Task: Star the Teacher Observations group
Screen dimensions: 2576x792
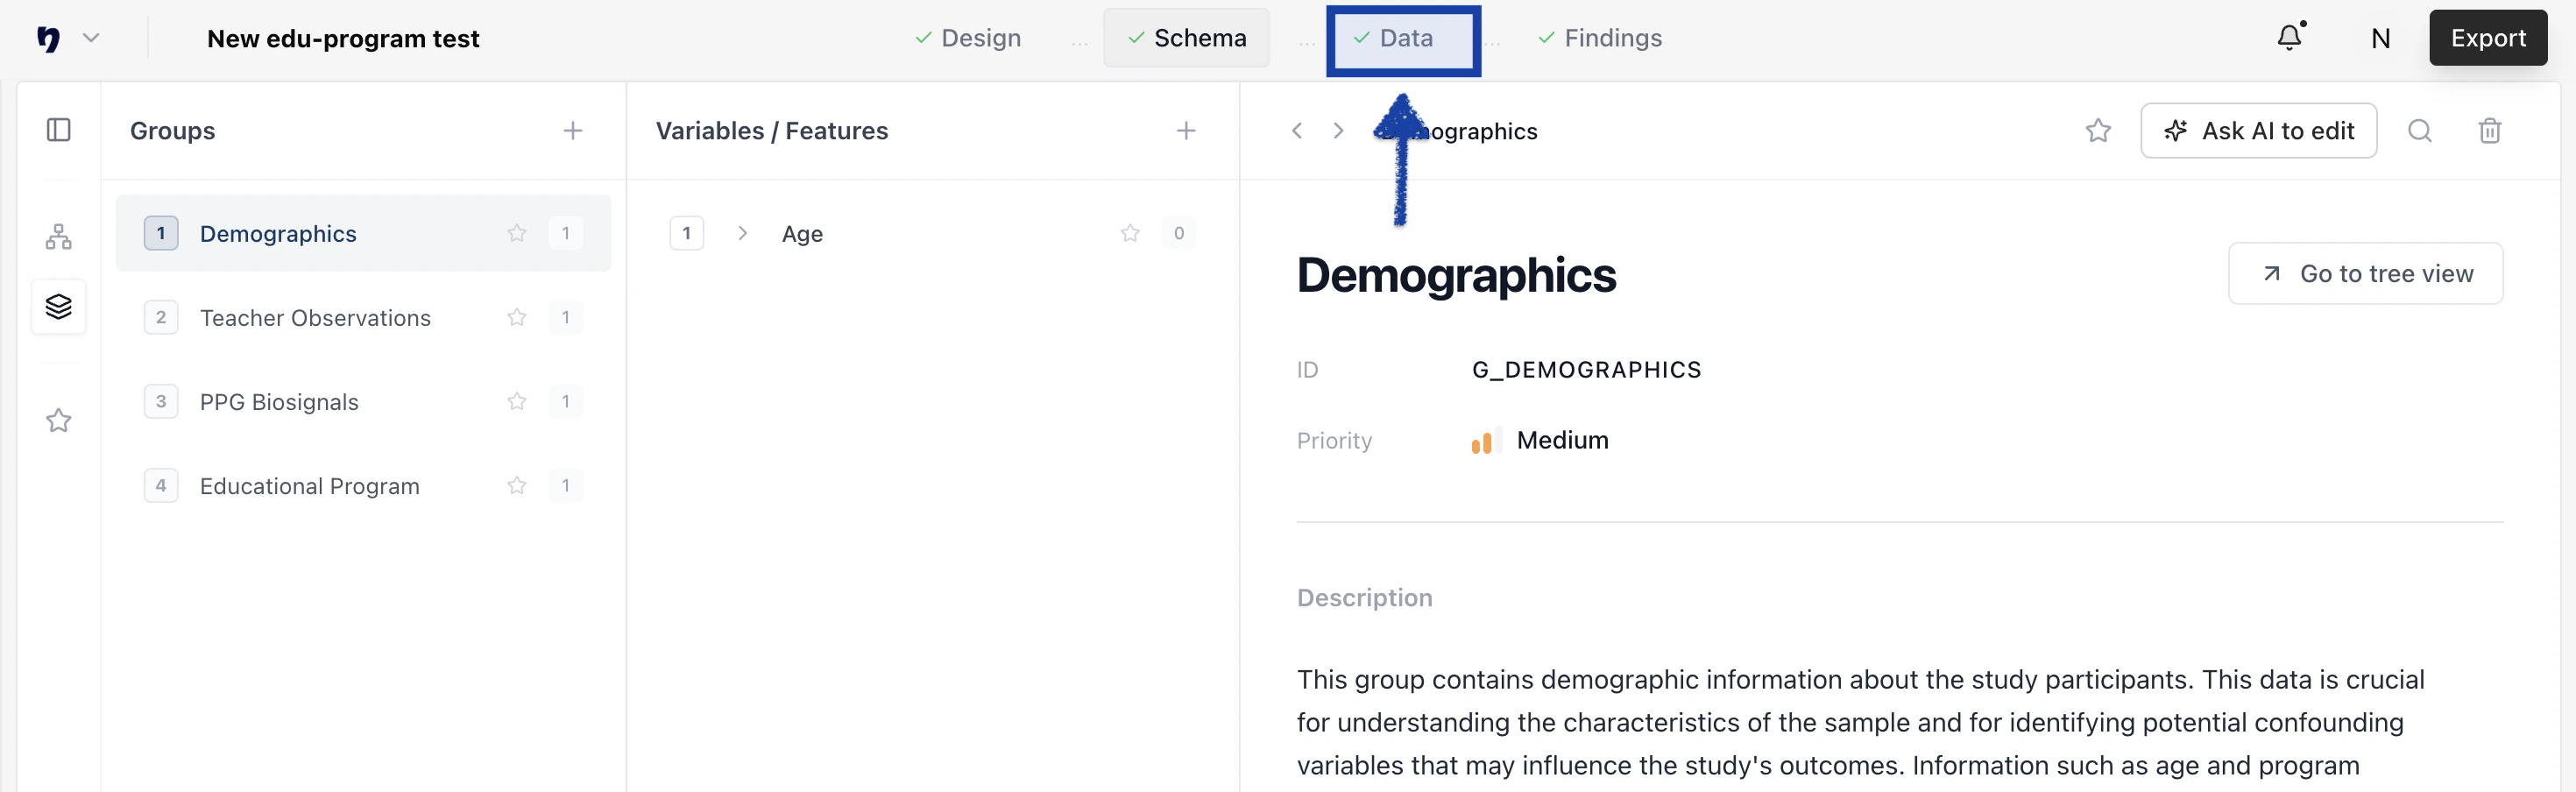Action: [516, 318]
